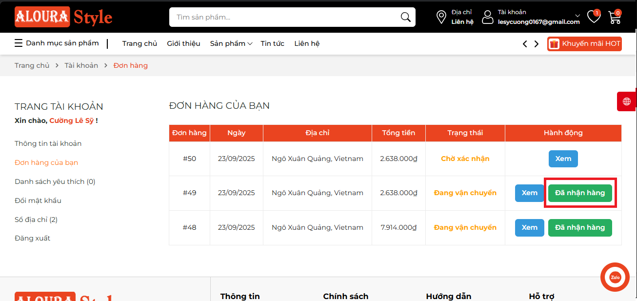Open the Zalo chat bubble
Screen dimensions: 637x301
coord(615,277)
